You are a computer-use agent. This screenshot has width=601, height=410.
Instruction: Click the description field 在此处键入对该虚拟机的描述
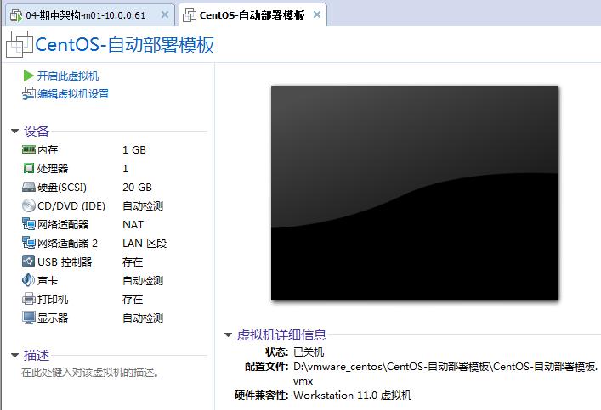click(x=90, y=372)
